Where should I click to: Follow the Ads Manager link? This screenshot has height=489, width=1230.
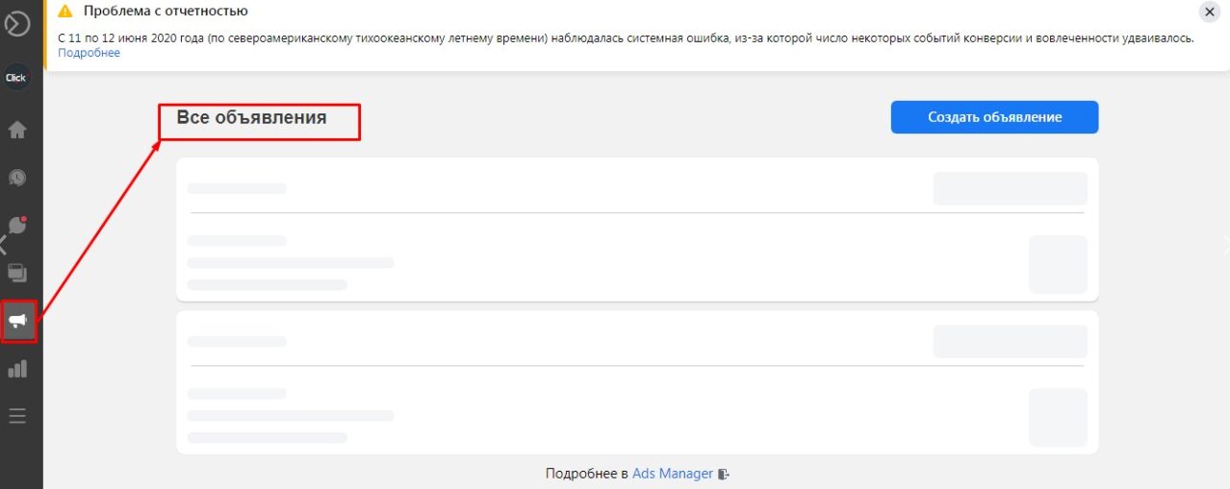[673, 474]
